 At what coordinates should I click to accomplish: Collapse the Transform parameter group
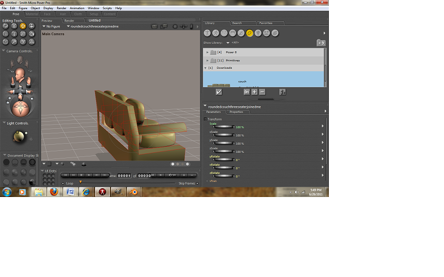(206, 119)
